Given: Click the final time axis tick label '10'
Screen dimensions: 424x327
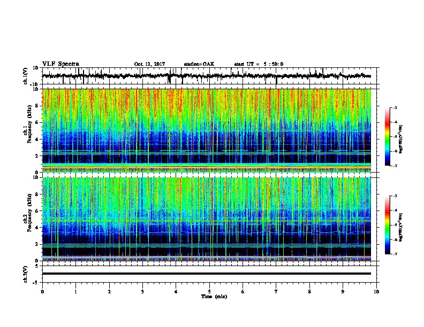Looking at the screenshot, I should (376, 292).
